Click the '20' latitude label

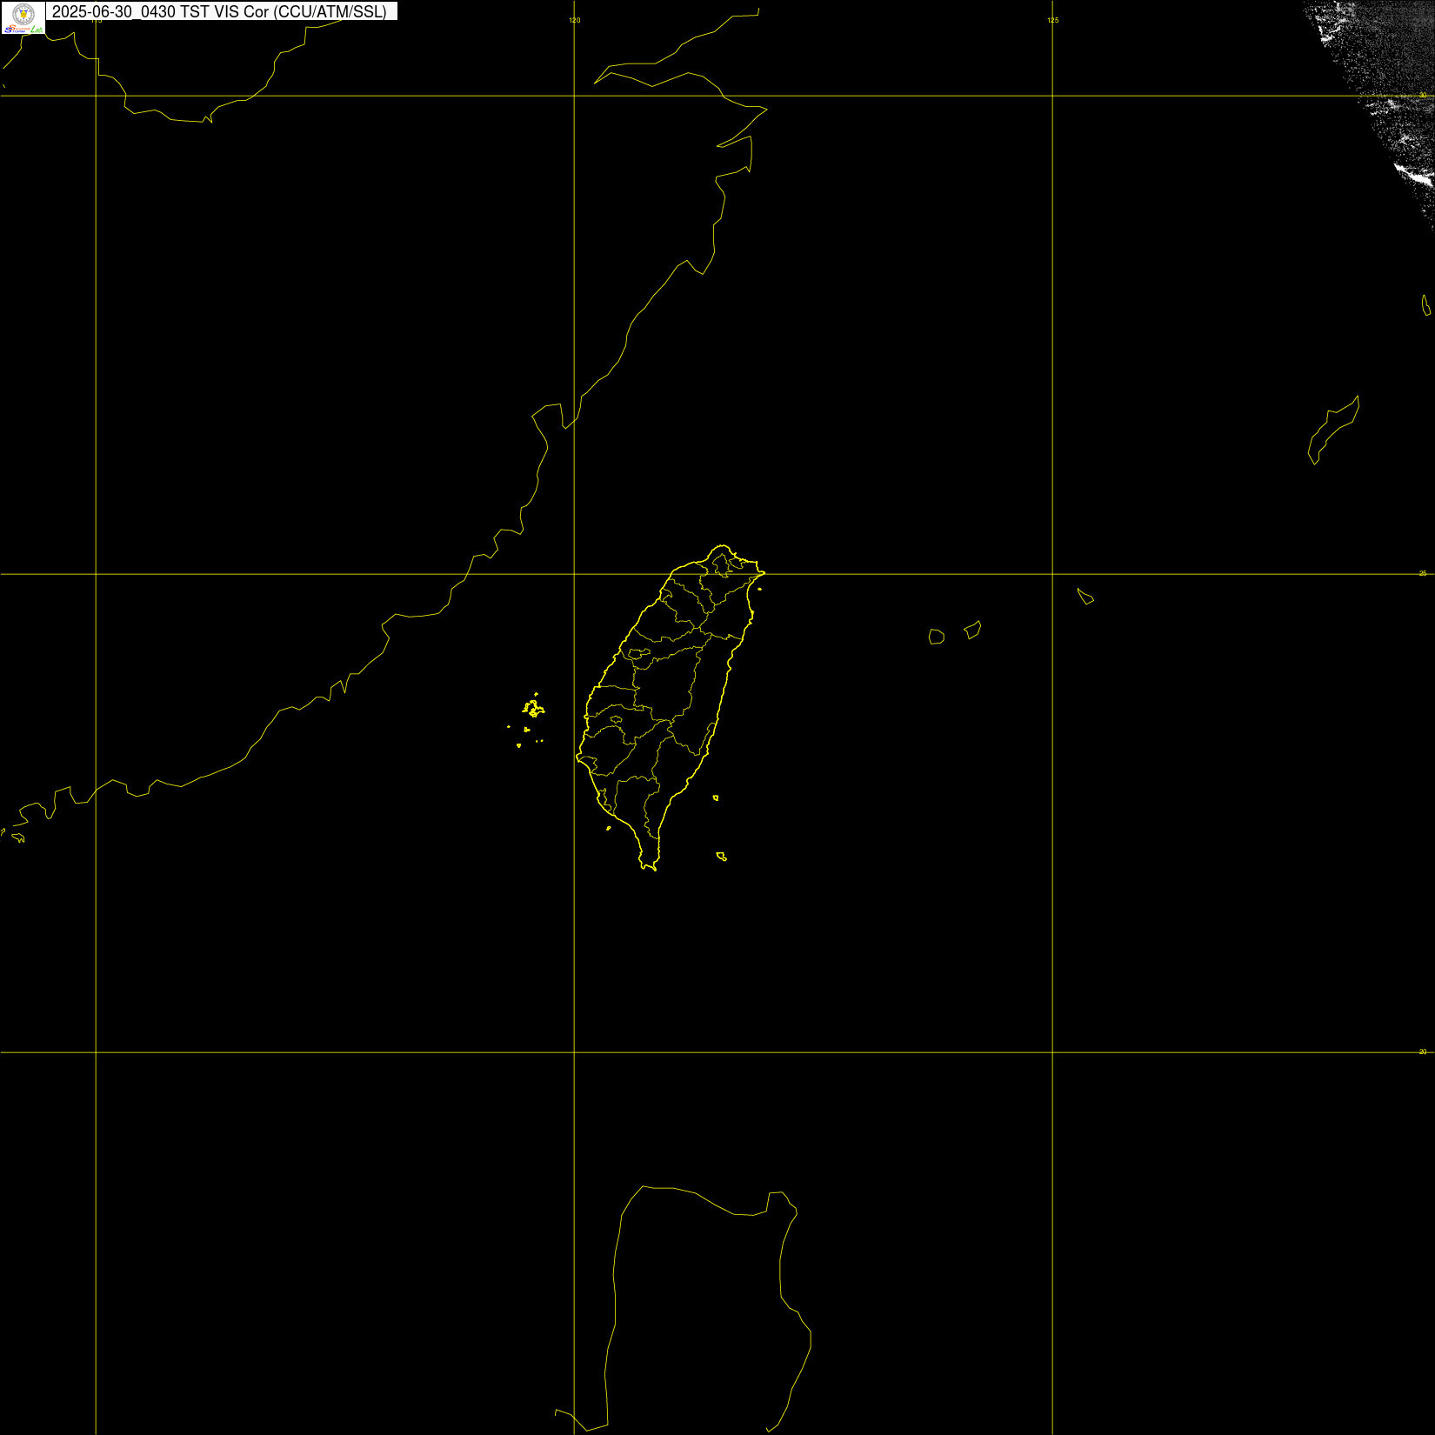click(1423, 1051)
